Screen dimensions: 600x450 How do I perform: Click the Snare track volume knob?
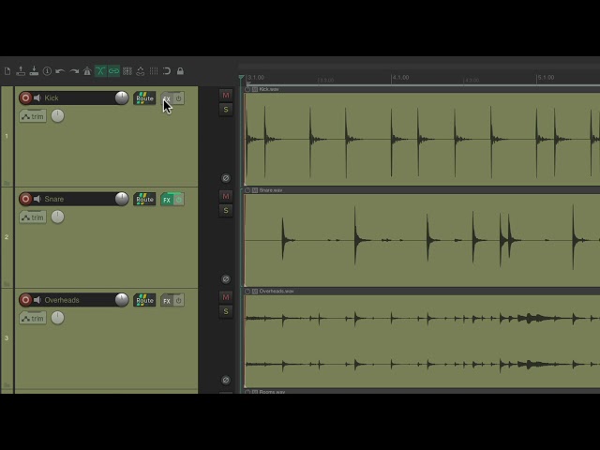tap(122, 199)
